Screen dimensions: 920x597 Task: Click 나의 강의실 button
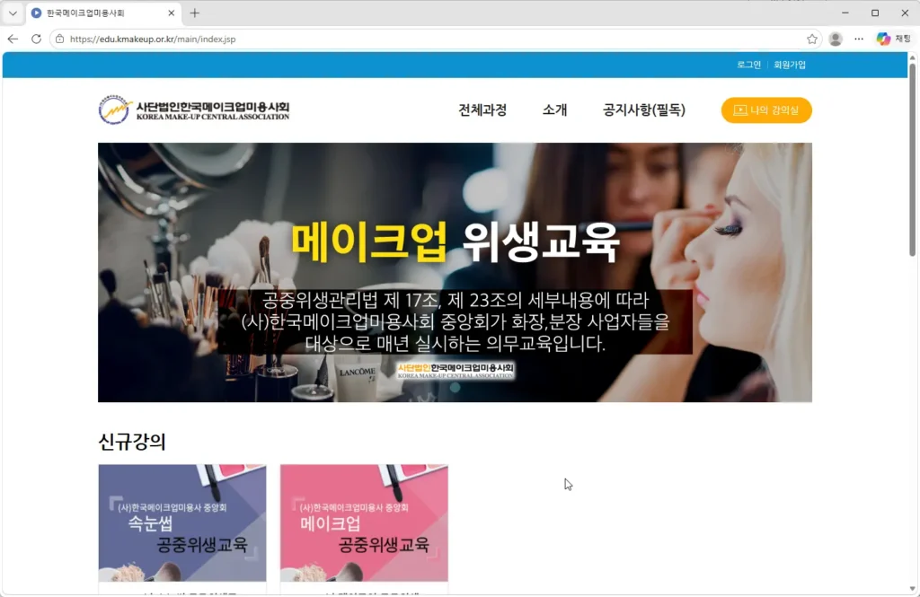pos(766,110)
